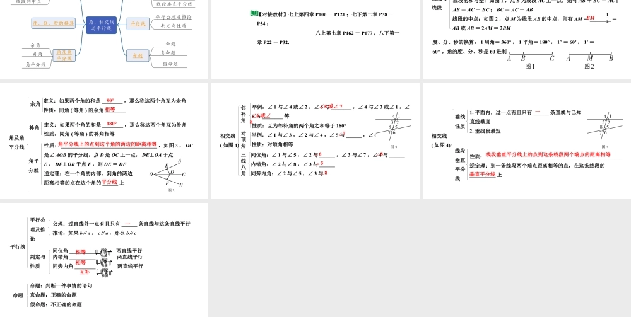Select the central mind map node 角、相交线与平行线
Viewport: 631px width, 317px height.
click(x=102, y=25)
